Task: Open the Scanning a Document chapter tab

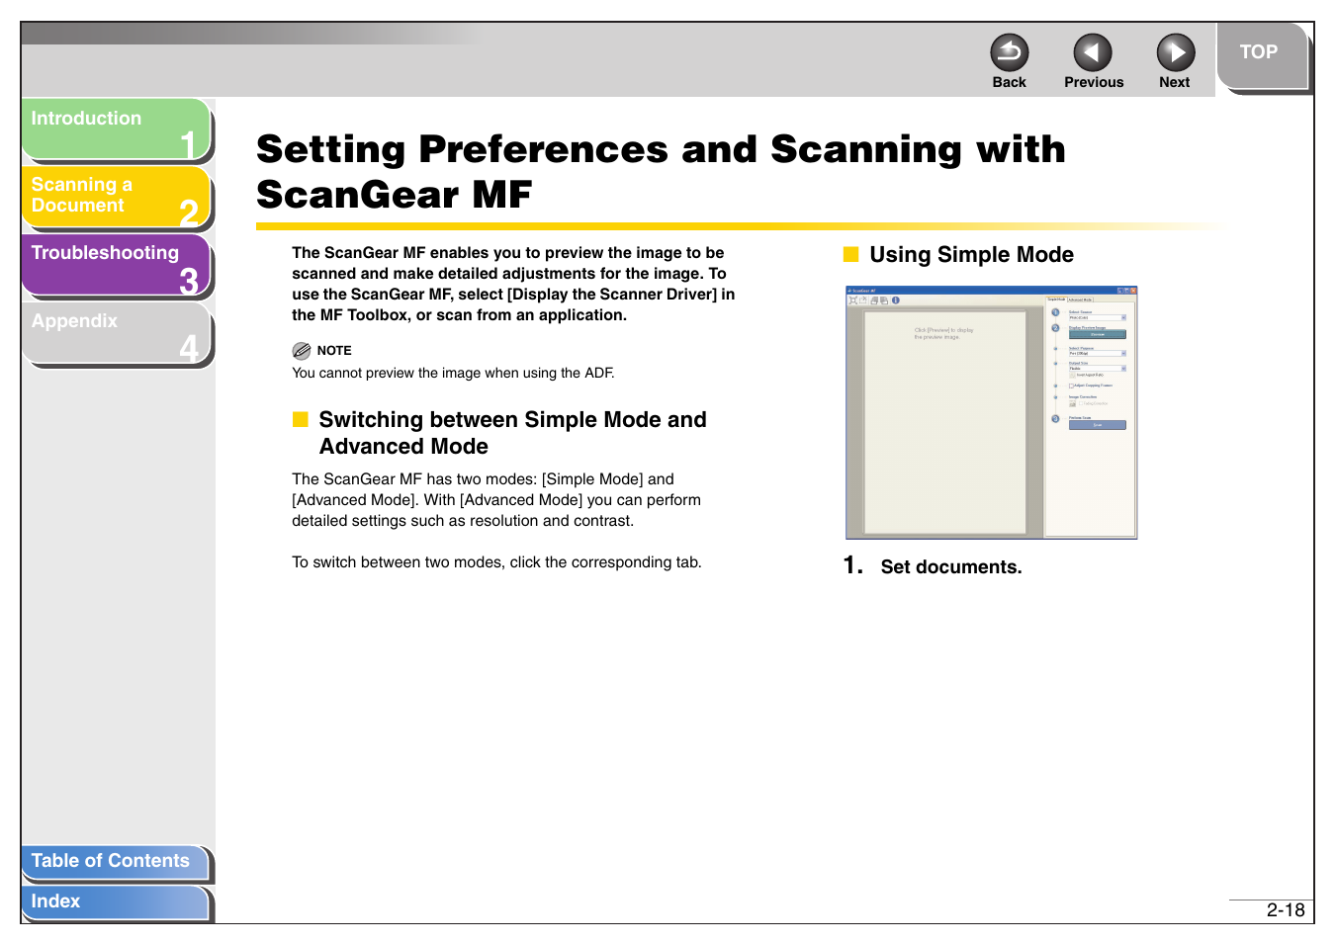Action: [x=117, y=197]
